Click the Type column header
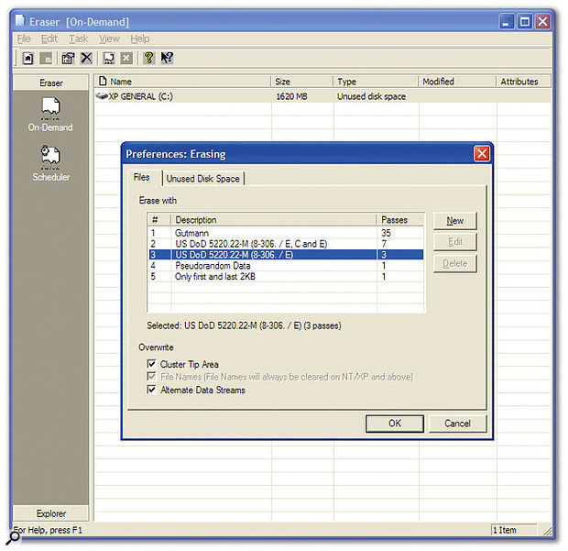The width and height of the screenshot is (568, 551). (x=376, y=82)
